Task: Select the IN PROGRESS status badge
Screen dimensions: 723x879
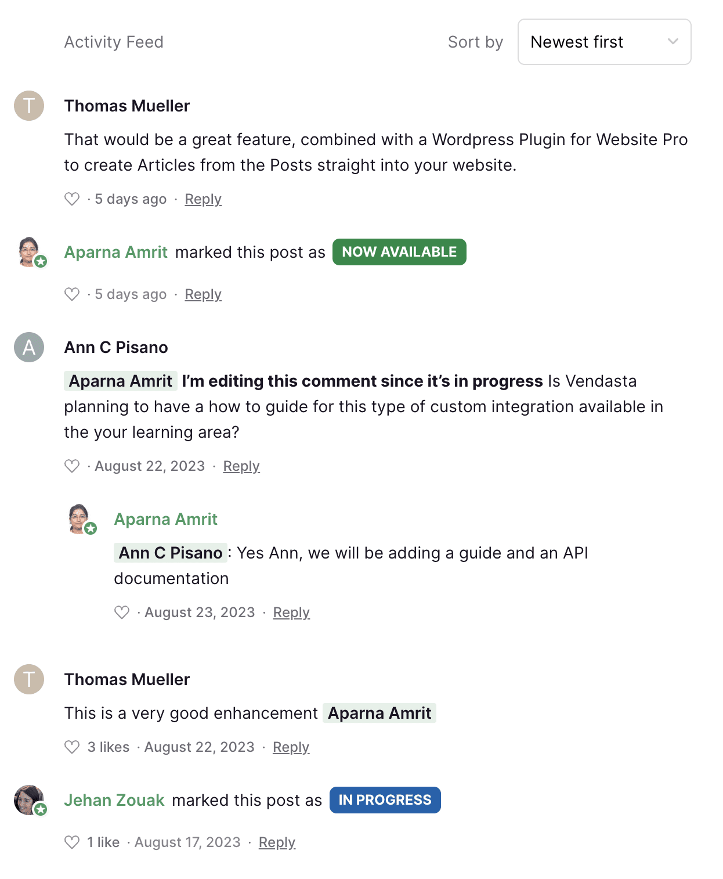Action: coord(384,799)
